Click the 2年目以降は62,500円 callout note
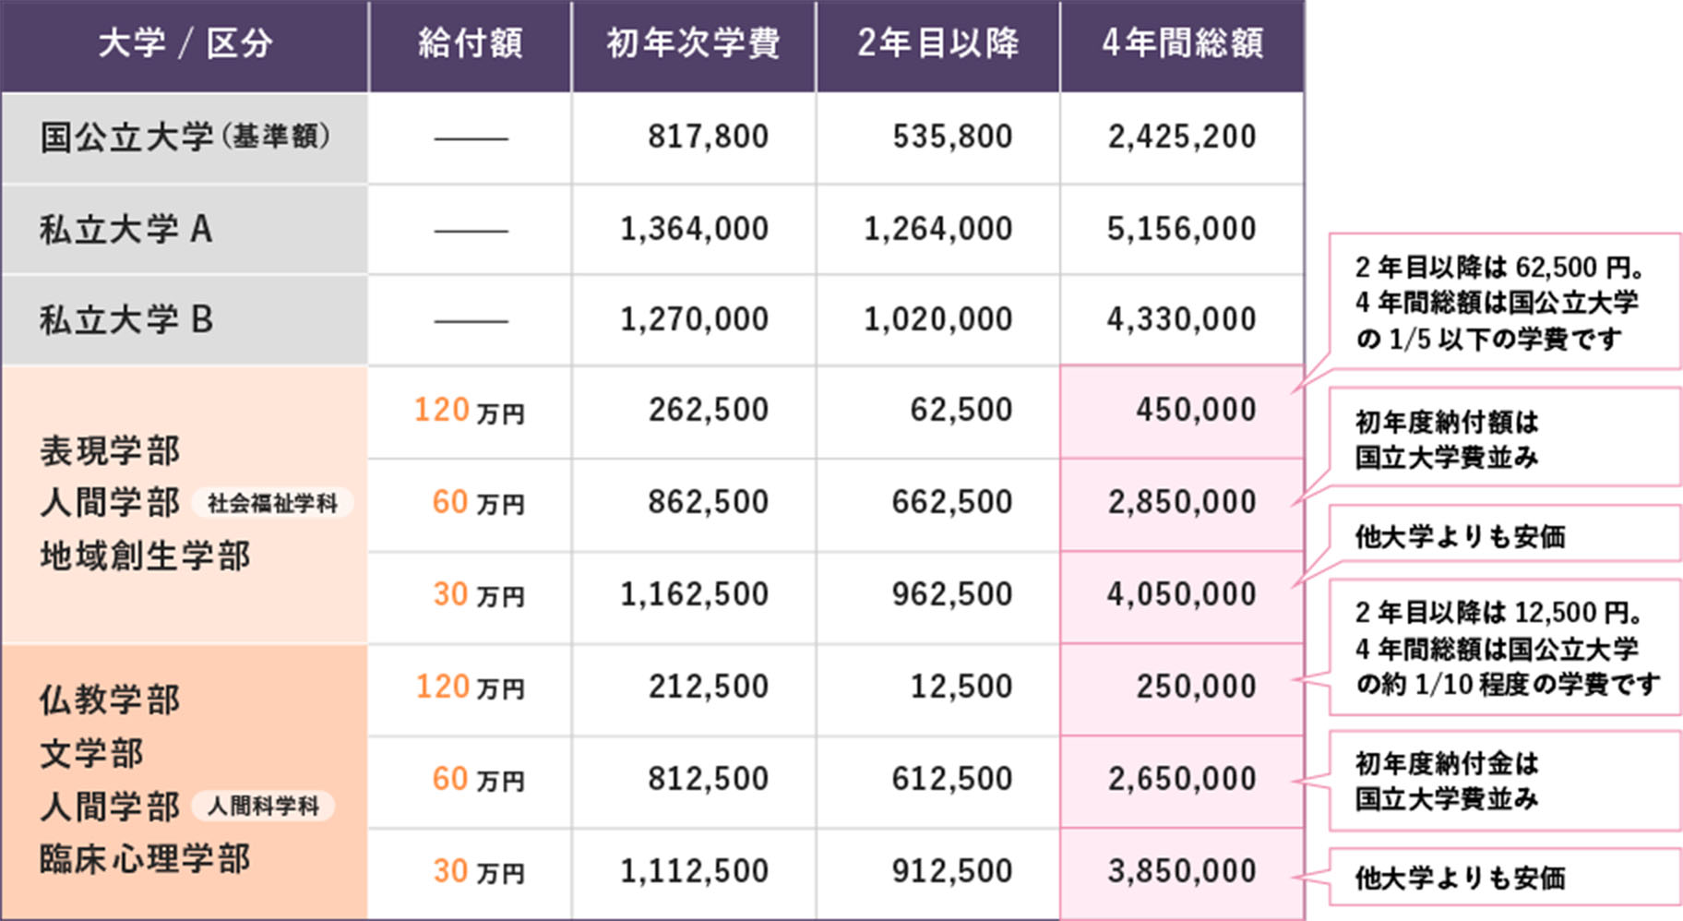The image size is (1683, 921). (1504, 302)
